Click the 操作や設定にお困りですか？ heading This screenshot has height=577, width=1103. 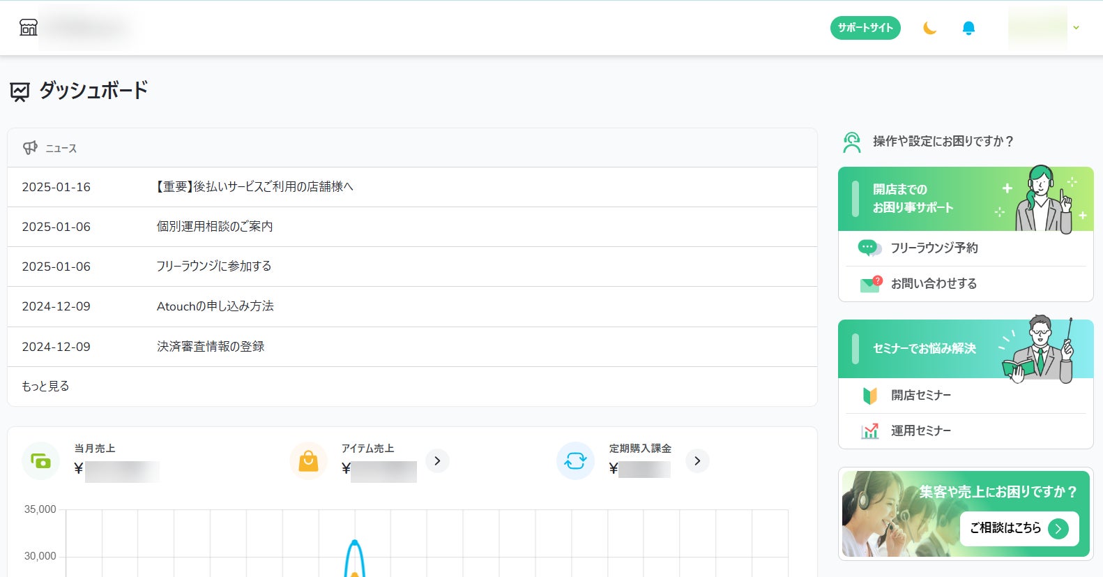coord(943,142)
